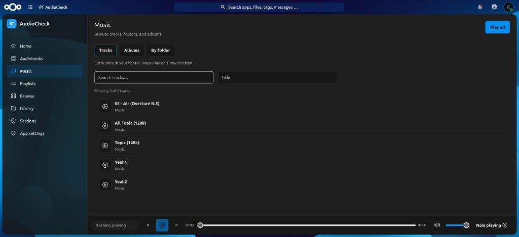
Task: Open App settings in the sidebar
Action: pos(45,133)
